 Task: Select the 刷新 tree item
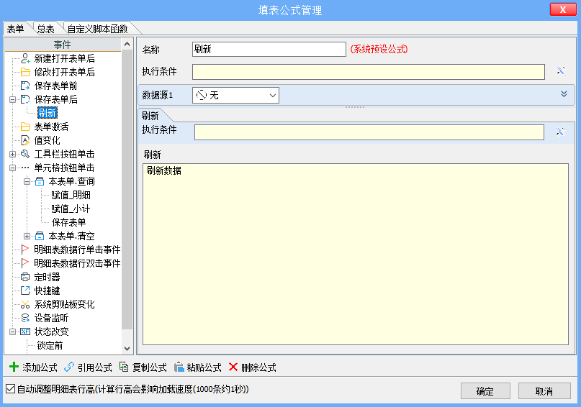pyautogui.click(x=48, y=113)
